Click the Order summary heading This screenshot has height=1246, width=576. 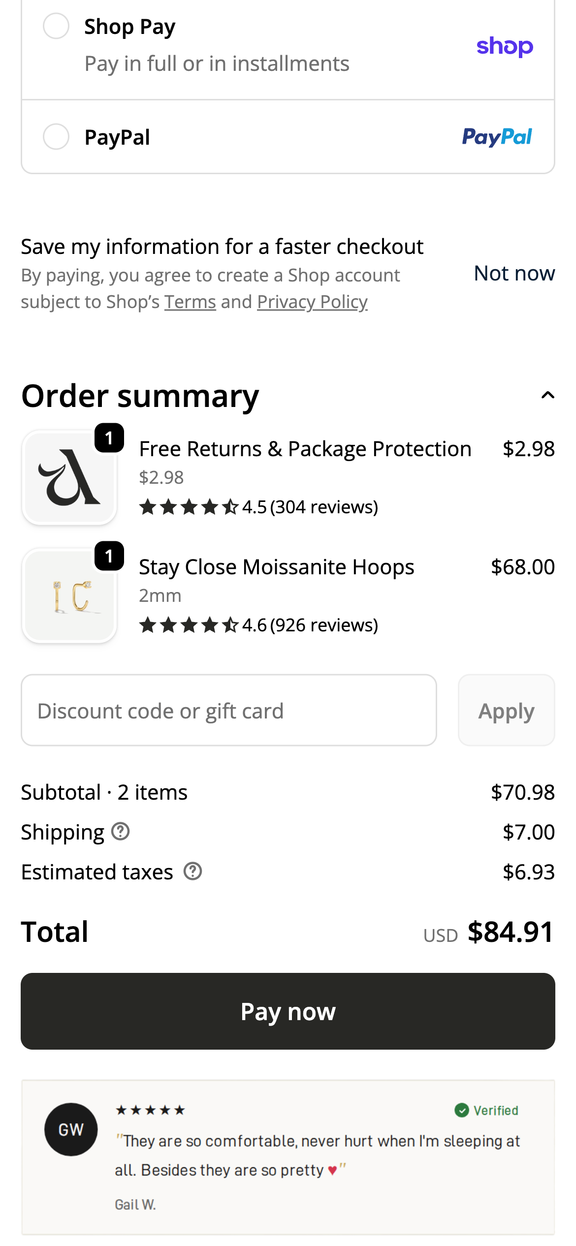tap(140, 396)
